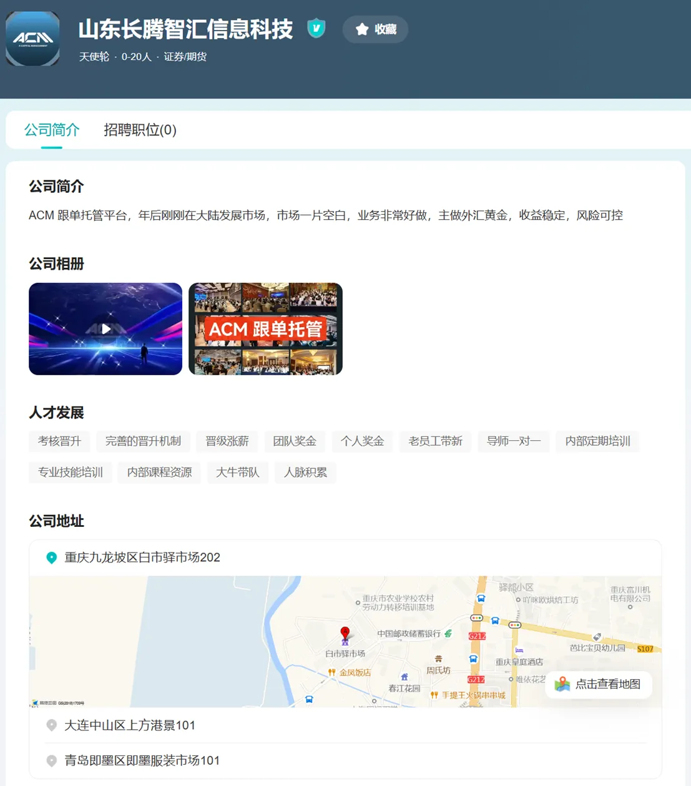The image size is (691, 786).
Task: Click the colorful map icon beside 点击查看地图
Action: 562,684
